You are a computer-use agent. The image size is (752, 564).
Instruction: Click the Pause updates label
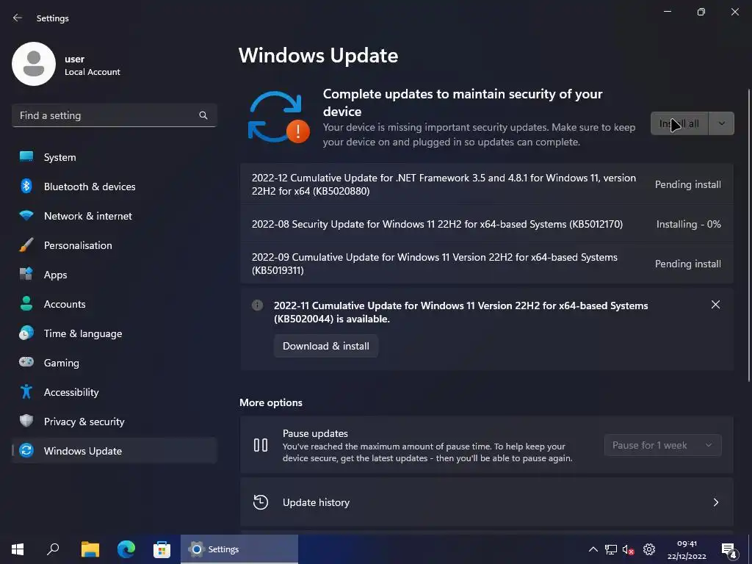click(315, 433)
